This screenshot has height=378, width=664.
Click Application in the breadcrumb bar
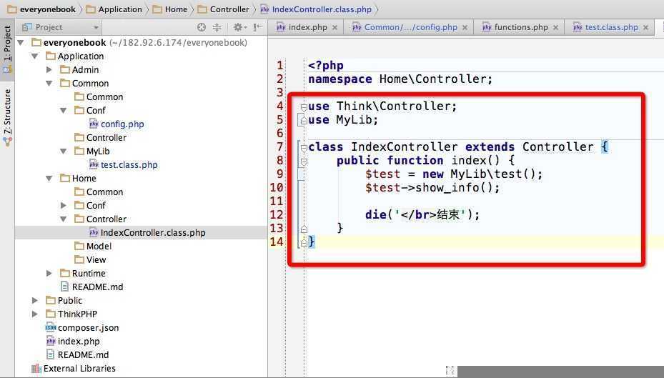(x=114, y=9)
